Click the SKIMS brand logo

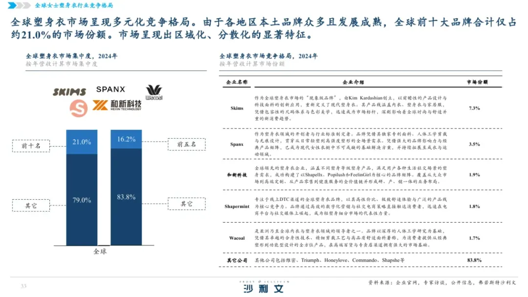pos(69,92)
